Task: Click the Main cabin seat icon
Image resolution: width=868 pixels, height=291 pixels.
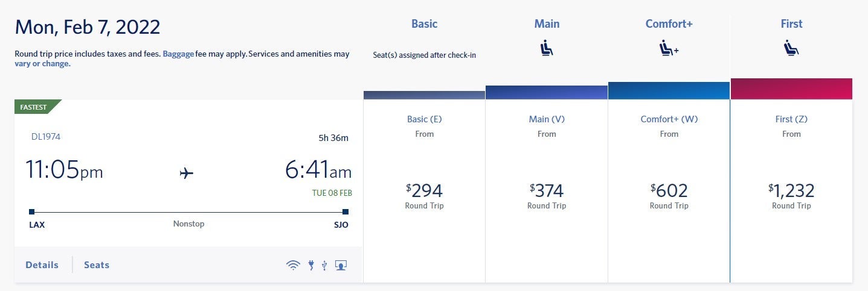Action: click(547, 47)
